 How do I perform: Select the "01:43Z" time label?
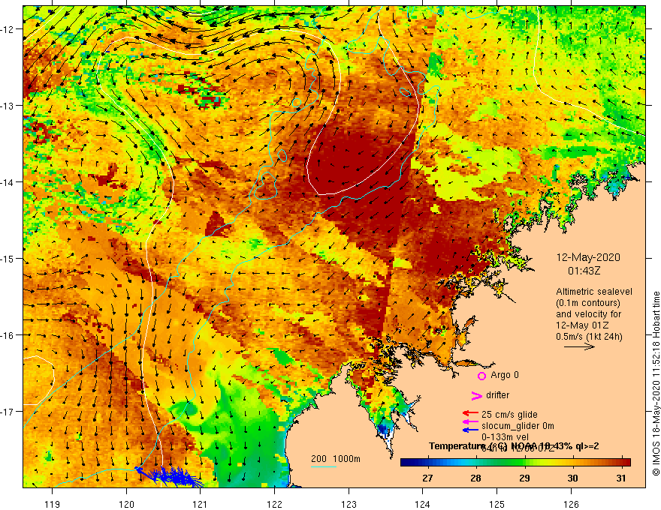tap(584, 271)
